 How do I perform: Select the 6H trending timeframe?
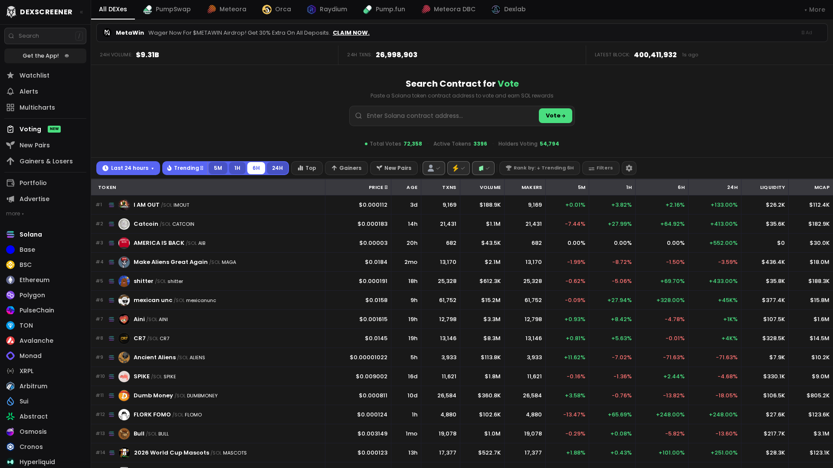pyautogui.click(x=256, y=168)
